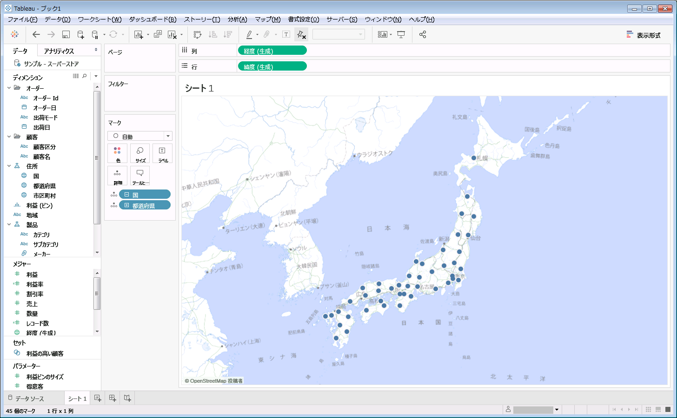This screenshot has height=418, width=677.
Task: Add a new data source icon
Action: coord(80,34)
